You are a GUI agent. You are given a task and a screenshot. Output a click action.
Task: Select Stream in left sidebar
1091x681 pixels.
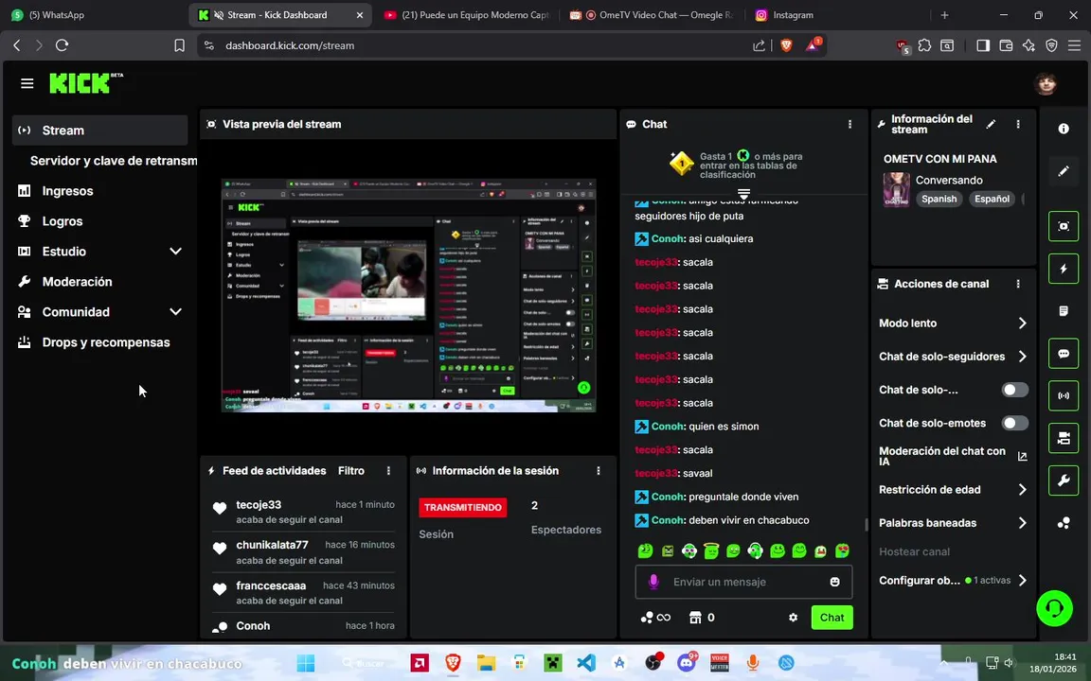coord(100,131)
